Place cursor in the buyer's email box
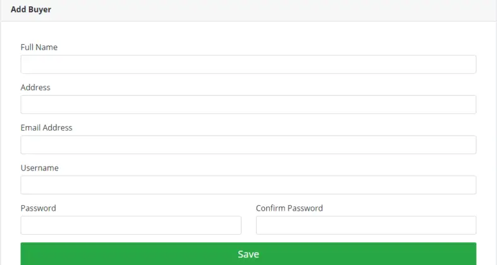Screen dimensions: 497x265 coord(248,145)
